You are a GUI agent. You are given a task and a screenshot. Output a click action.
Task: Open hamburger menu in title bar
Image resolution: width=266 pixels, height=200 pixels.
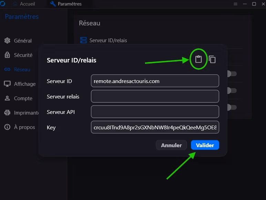click(235, 4)
